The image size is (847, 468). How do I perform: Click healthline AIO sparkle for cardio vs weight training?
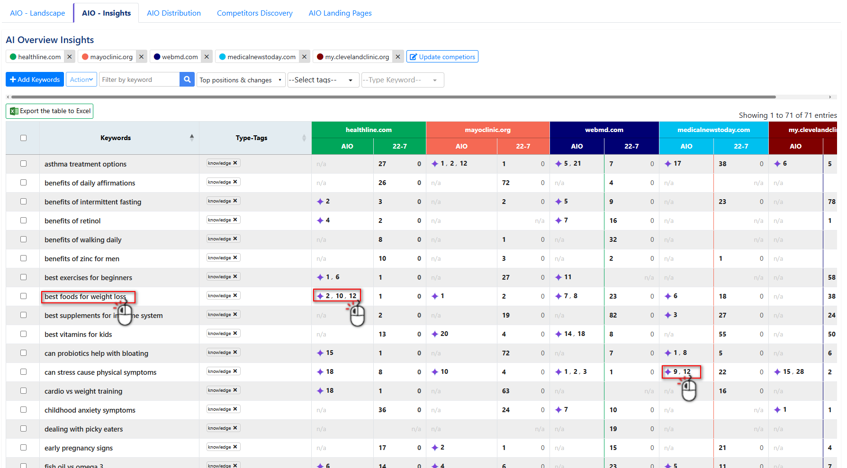tap(320, 391)
